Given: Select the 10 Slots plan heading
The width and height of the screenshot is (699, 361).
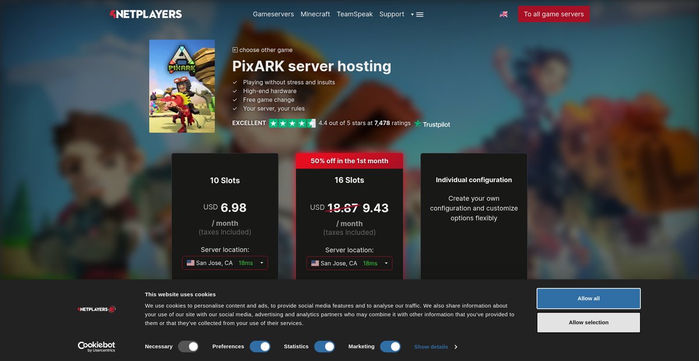Looking at the screenshot, I should click(225, 180).
